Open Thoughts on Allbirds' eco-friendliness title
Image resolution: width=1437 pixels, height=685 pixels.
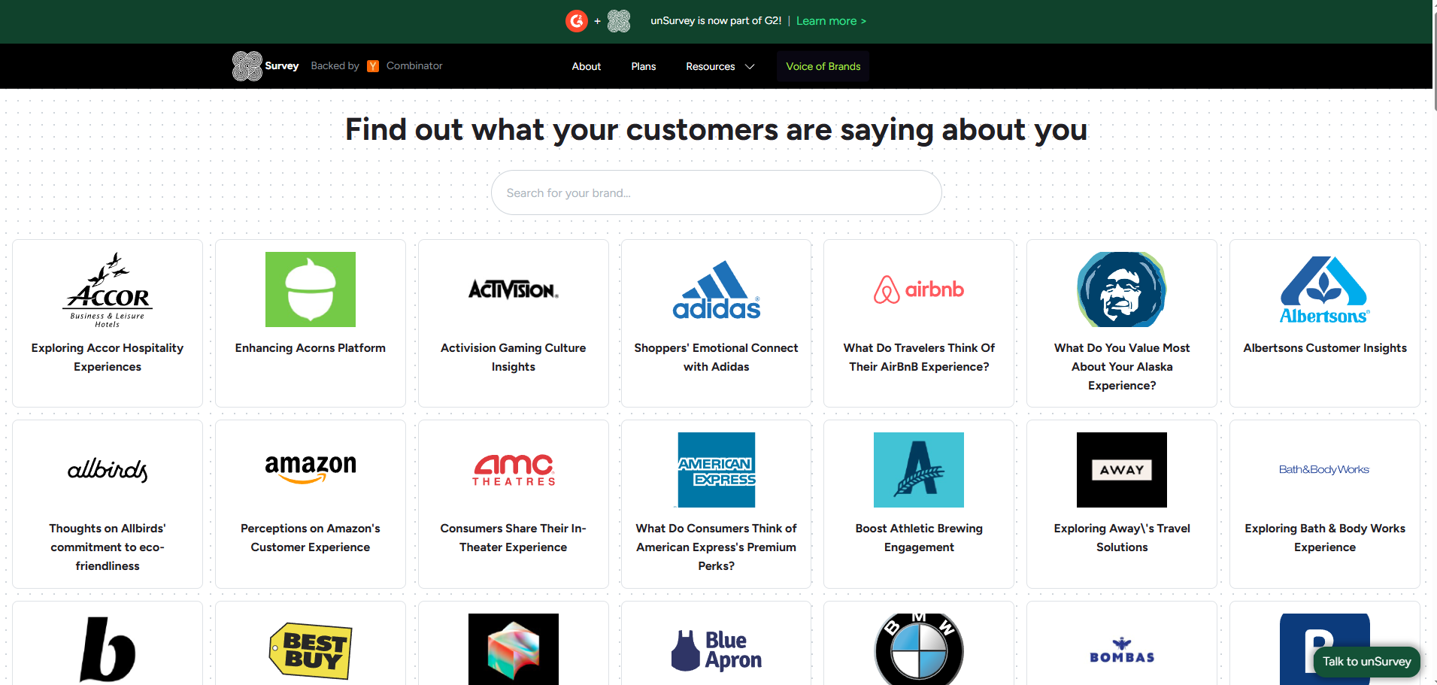tap(108, 547)
